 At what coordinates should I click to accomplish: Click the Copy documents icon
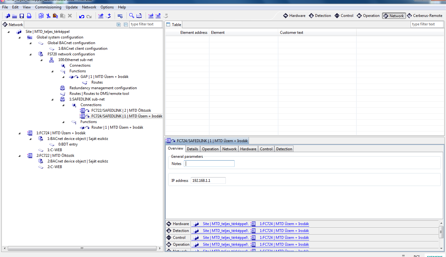41,16
